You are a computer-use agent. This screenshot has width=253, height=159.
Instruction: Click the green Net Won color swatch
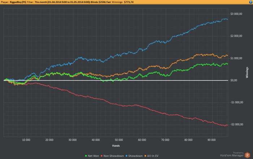point(86,156)
